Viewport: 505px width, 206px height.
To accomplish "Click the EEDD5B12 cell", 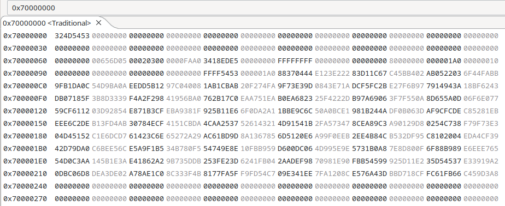I will [146, 86].
